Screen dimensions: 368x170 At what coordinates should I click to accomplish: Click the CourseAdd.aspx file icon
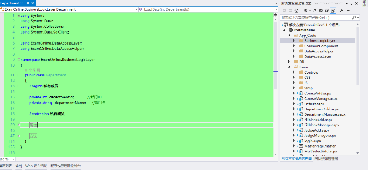[300, 93]
